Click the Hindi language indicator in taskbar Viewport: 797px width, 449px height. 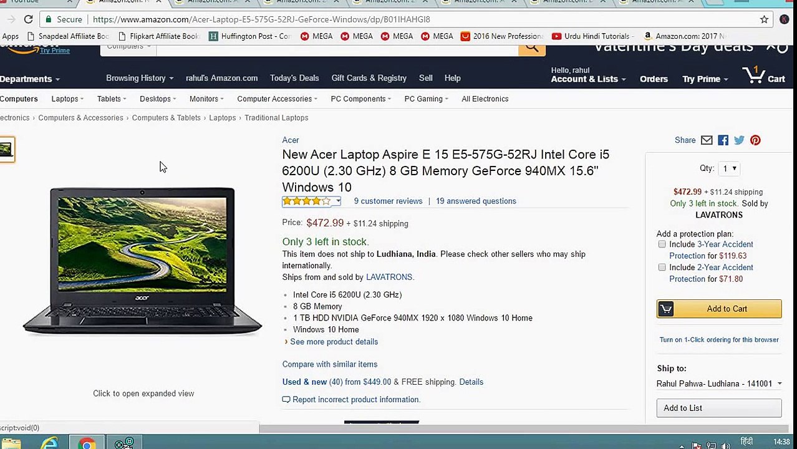click(746, 442)
